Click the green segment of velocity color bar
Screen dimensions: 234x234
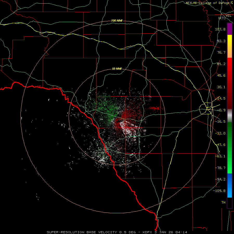tap(230, 148)
